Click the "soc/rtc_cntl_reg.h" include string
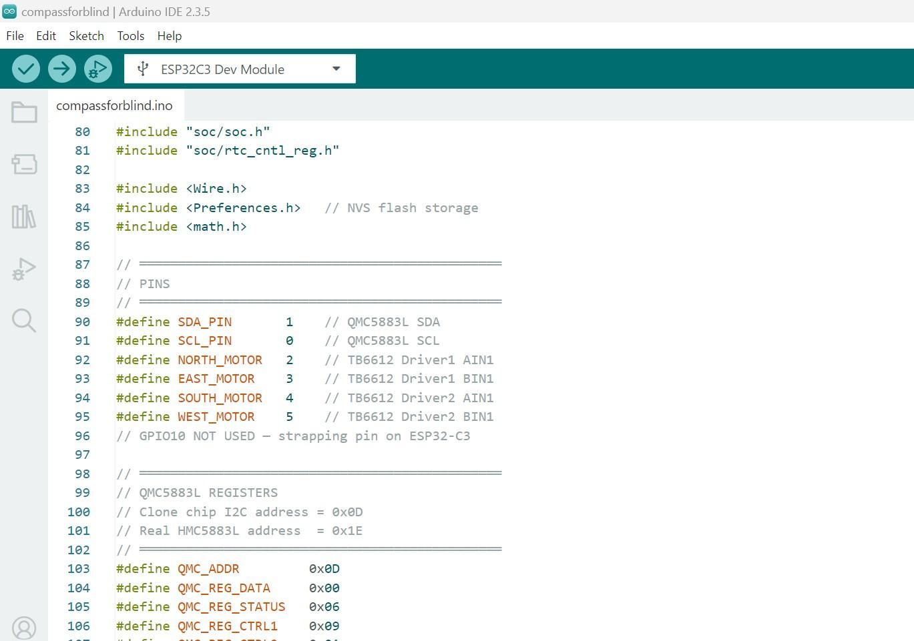The image size is (914, 641). click(x=263, y=150)
